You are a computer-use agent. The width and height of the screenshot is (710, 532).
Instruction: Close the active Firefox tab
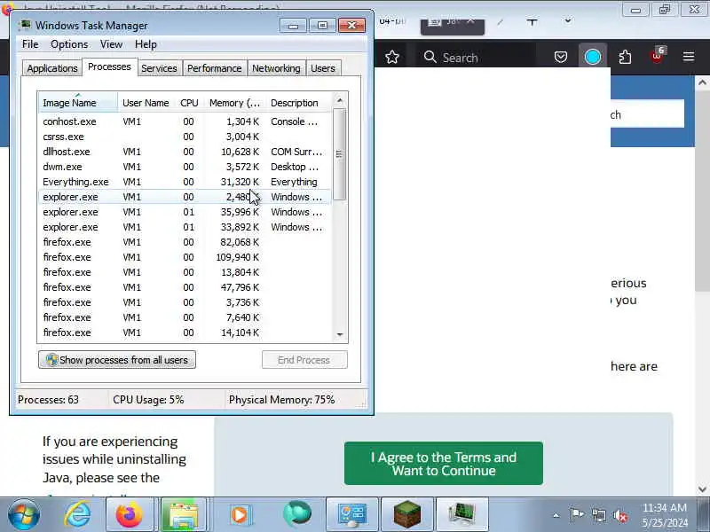[x=470, y=21]
